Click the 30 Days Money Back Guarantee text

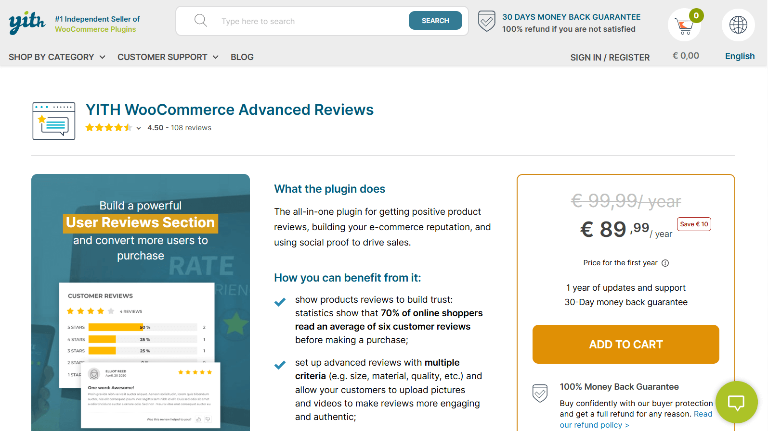(571, 17)
